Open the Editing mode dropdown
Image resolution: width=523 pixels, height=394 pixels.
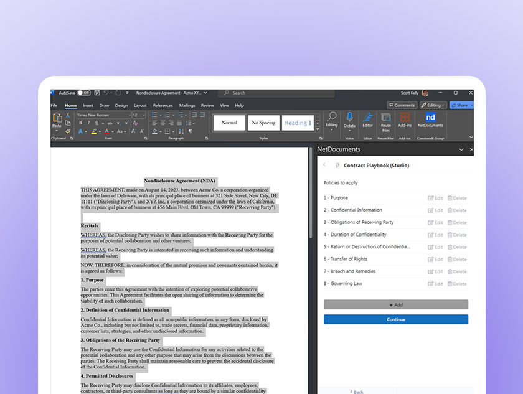pyautogui.click(x=433, y=105)
